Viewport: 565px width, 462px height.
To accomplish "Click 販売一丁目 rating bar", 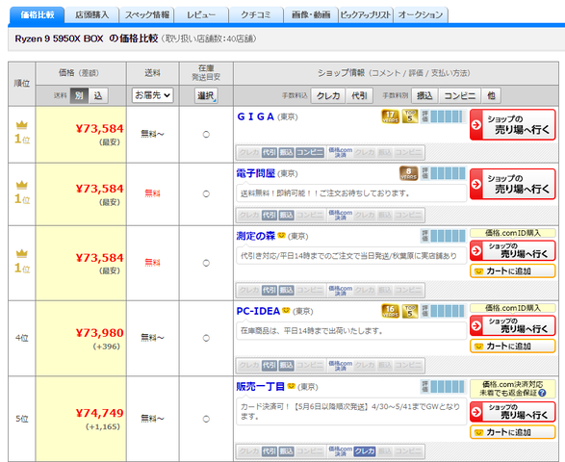I will [x=444, y=387].
